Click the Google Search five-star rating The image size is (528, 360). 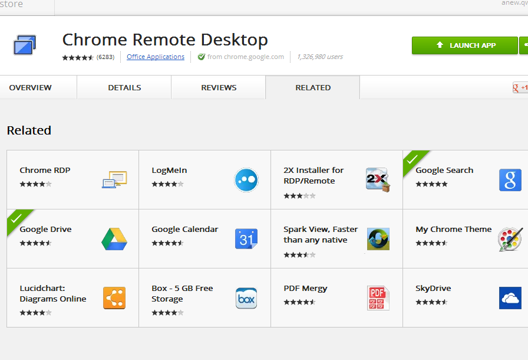[x=431, y=184]
